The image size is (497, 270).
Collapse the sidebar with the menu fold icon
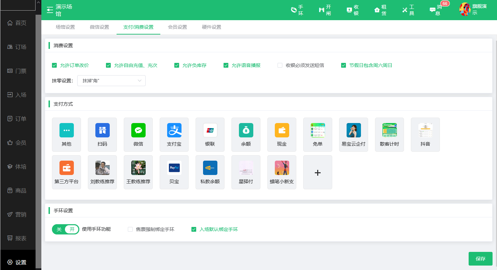(x=50, y=10)
